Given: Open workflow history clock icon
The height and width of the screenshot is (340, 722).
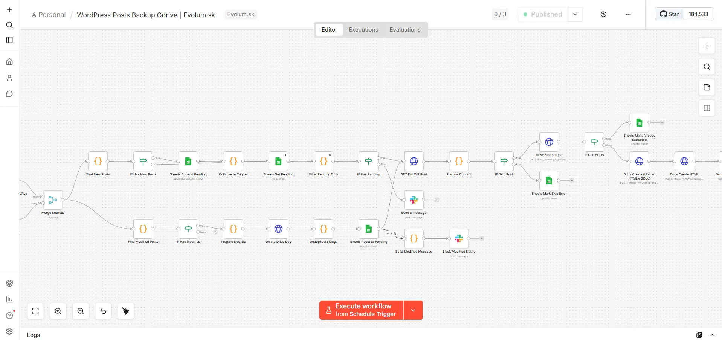Looking at the screenshot, I should [x=603, y=14].
